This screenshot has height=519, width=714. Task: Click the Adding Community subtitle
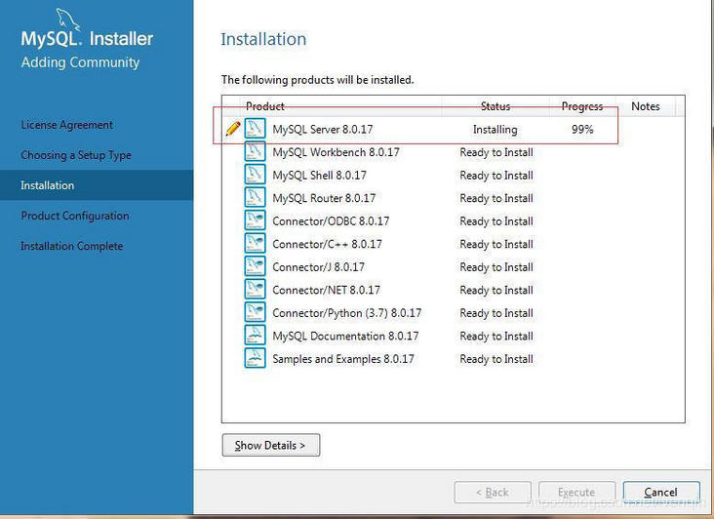(x=80, y=62)
